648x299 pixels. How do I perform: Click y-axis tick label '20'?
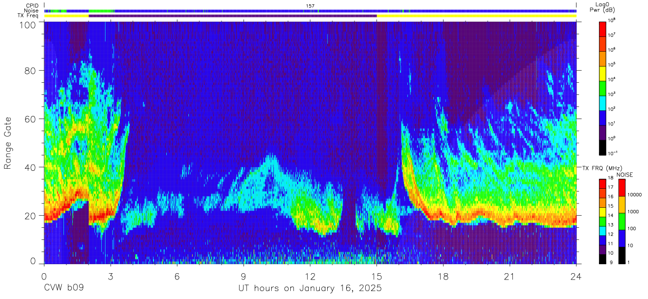click(31, 216)
